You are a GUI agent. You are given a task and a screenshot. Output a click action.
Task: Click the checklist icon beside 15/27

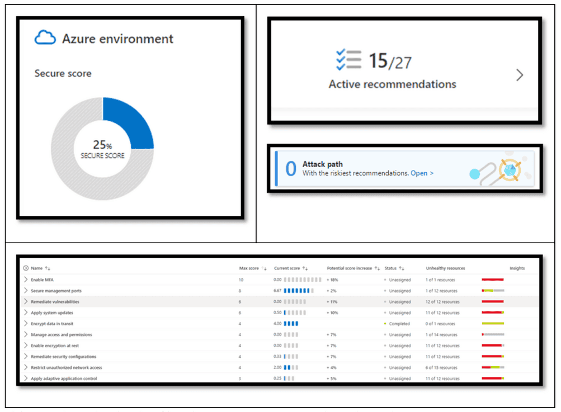348,60
